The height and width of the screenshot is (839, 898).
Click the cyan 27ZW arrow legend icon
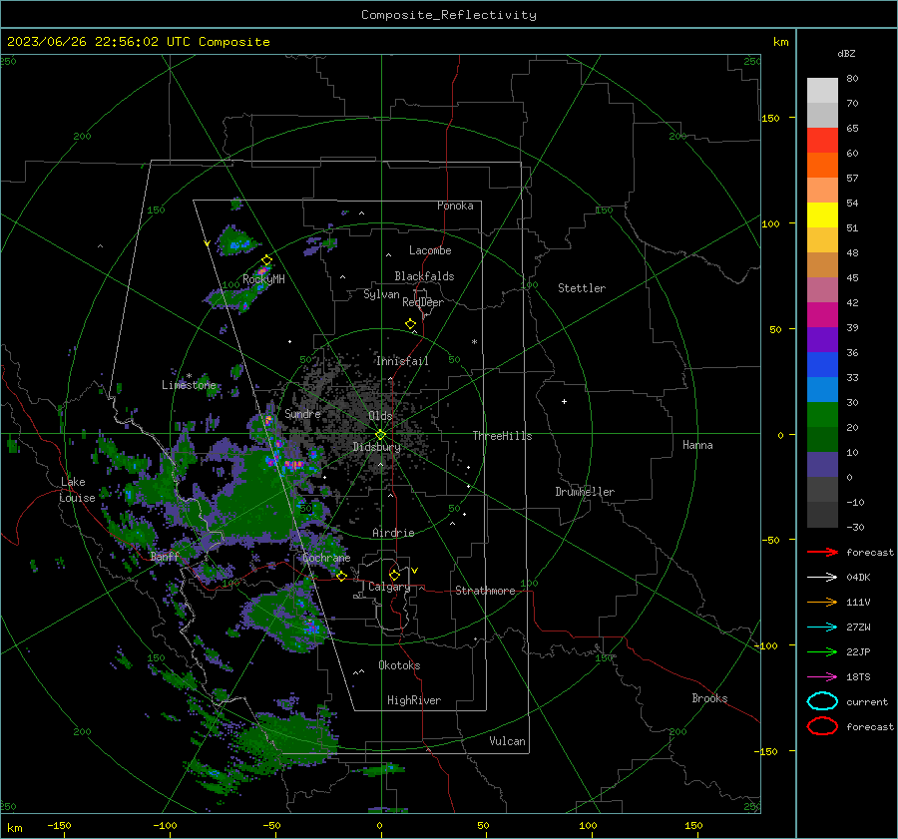pos(822,628)
